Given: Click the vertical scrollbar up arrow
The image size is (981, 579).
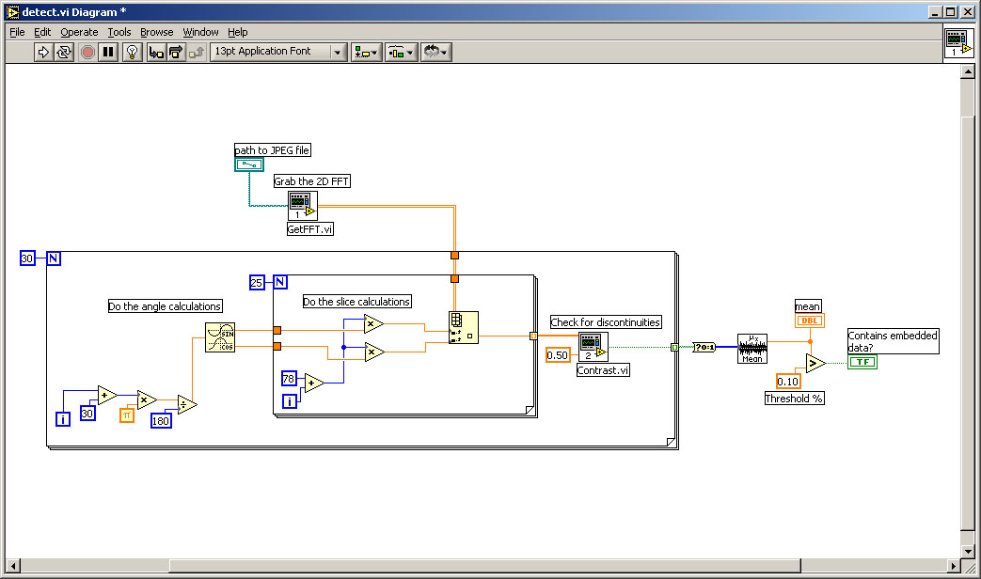Looking at the screenshot, I should point(967,71).
